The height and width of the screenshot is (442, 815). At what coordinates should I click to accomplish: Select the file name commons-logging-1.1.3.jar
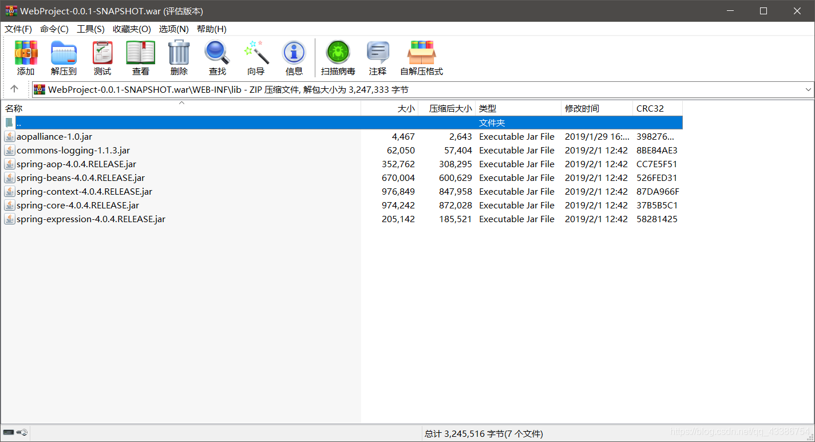coord(73,151)
